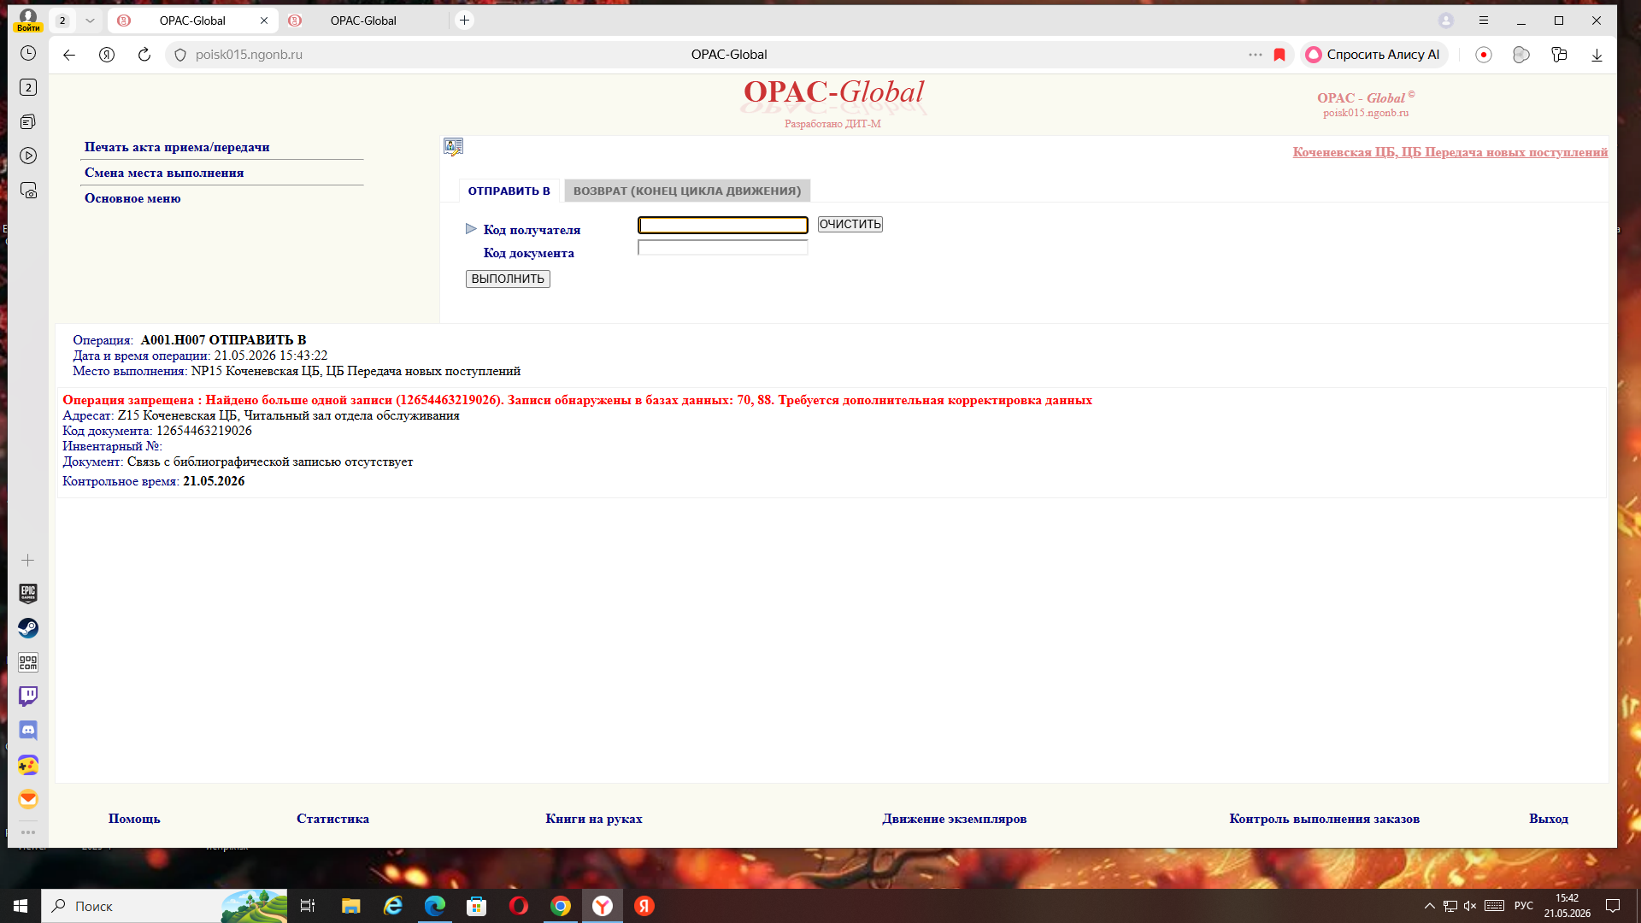Click the Выход link

[1548, 819]
